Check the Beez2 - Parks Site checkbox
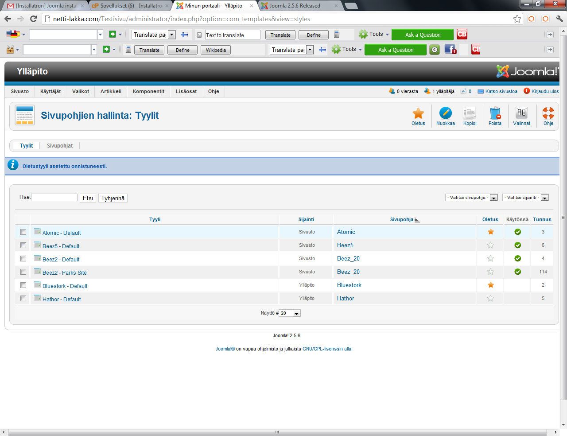This screenshot has height=436, width=567. tap(23, 272)
